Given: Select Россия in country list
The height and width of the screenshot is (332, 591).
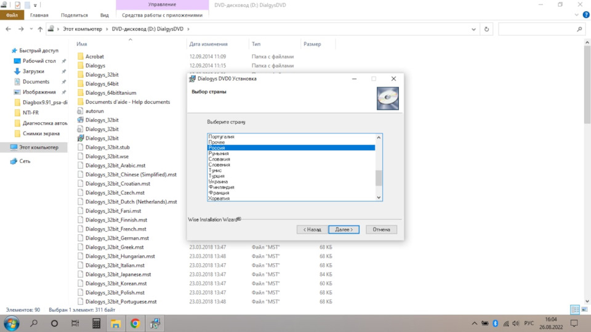Looking at the screenshot, I should [x=291, y=148].
